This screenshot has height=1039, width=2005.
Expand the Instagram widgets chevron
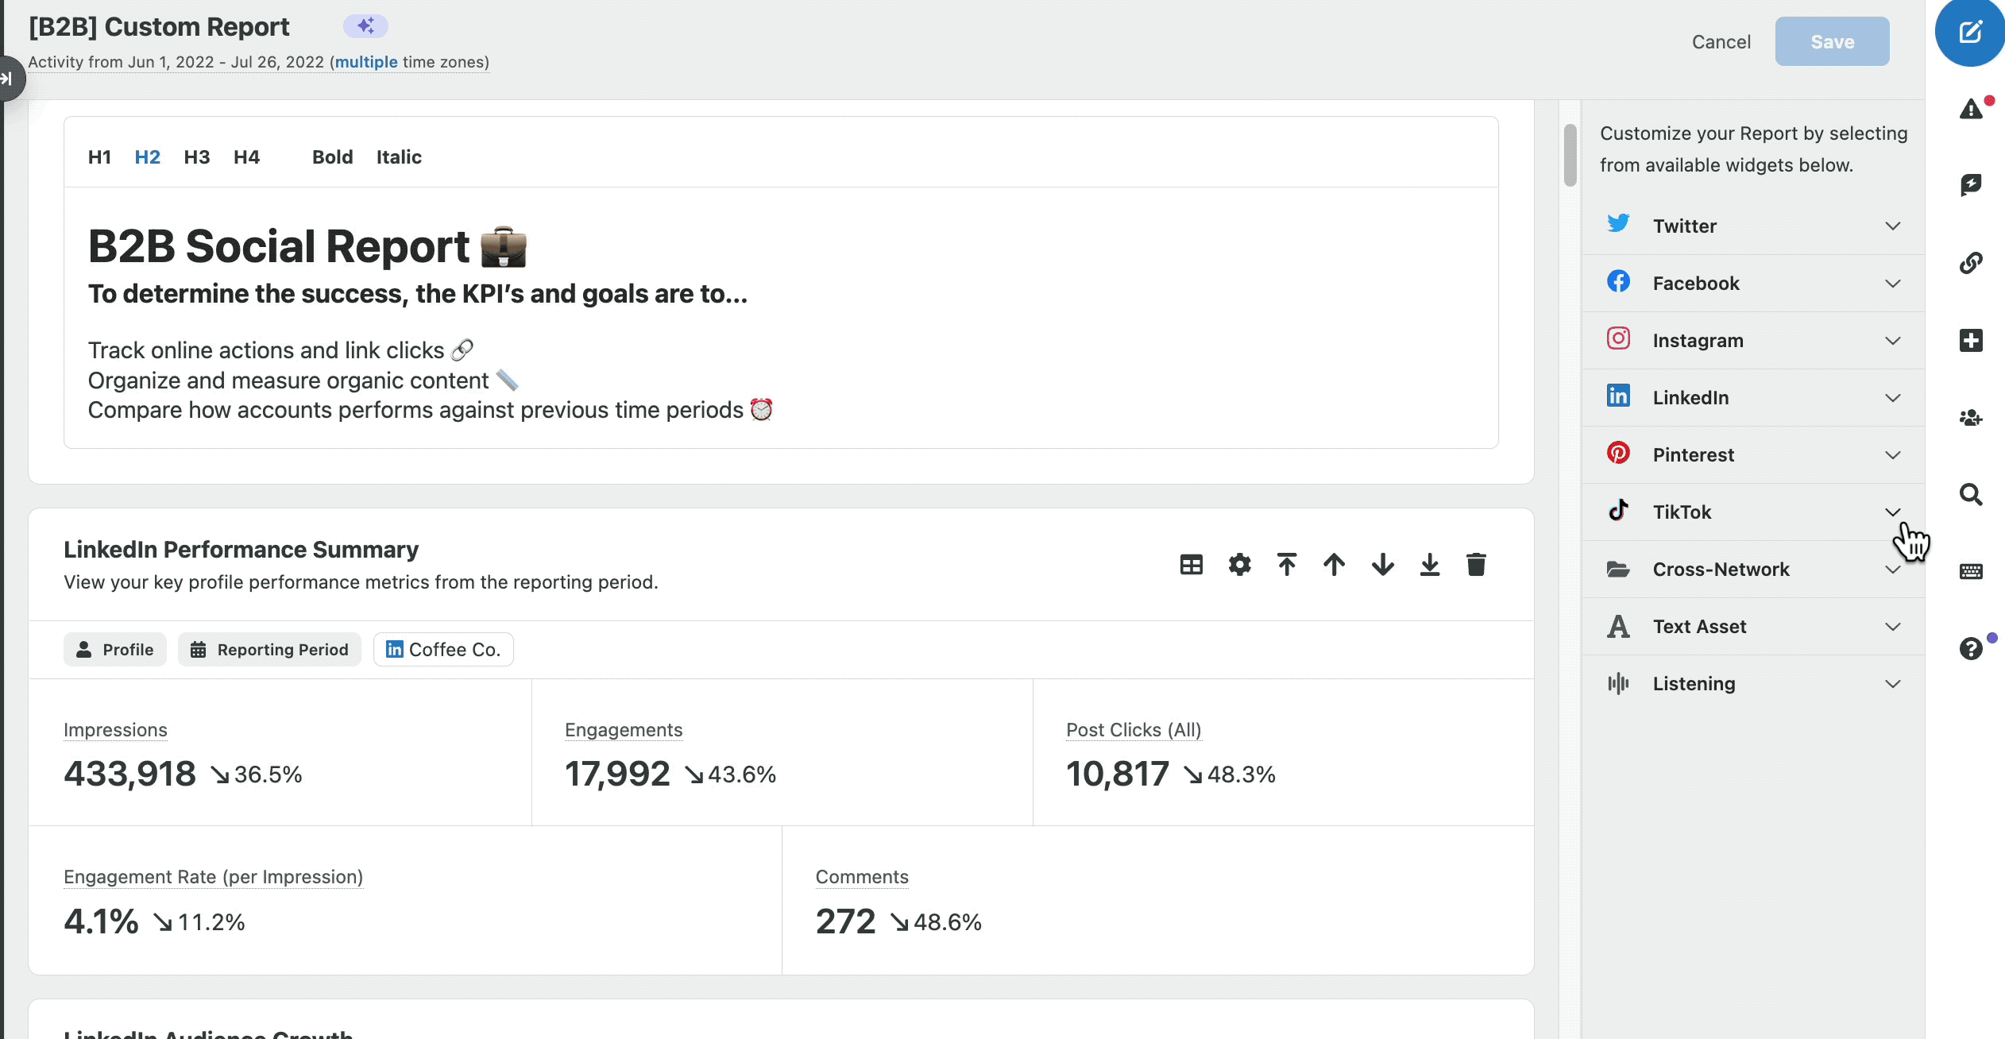pos(1893,341)
